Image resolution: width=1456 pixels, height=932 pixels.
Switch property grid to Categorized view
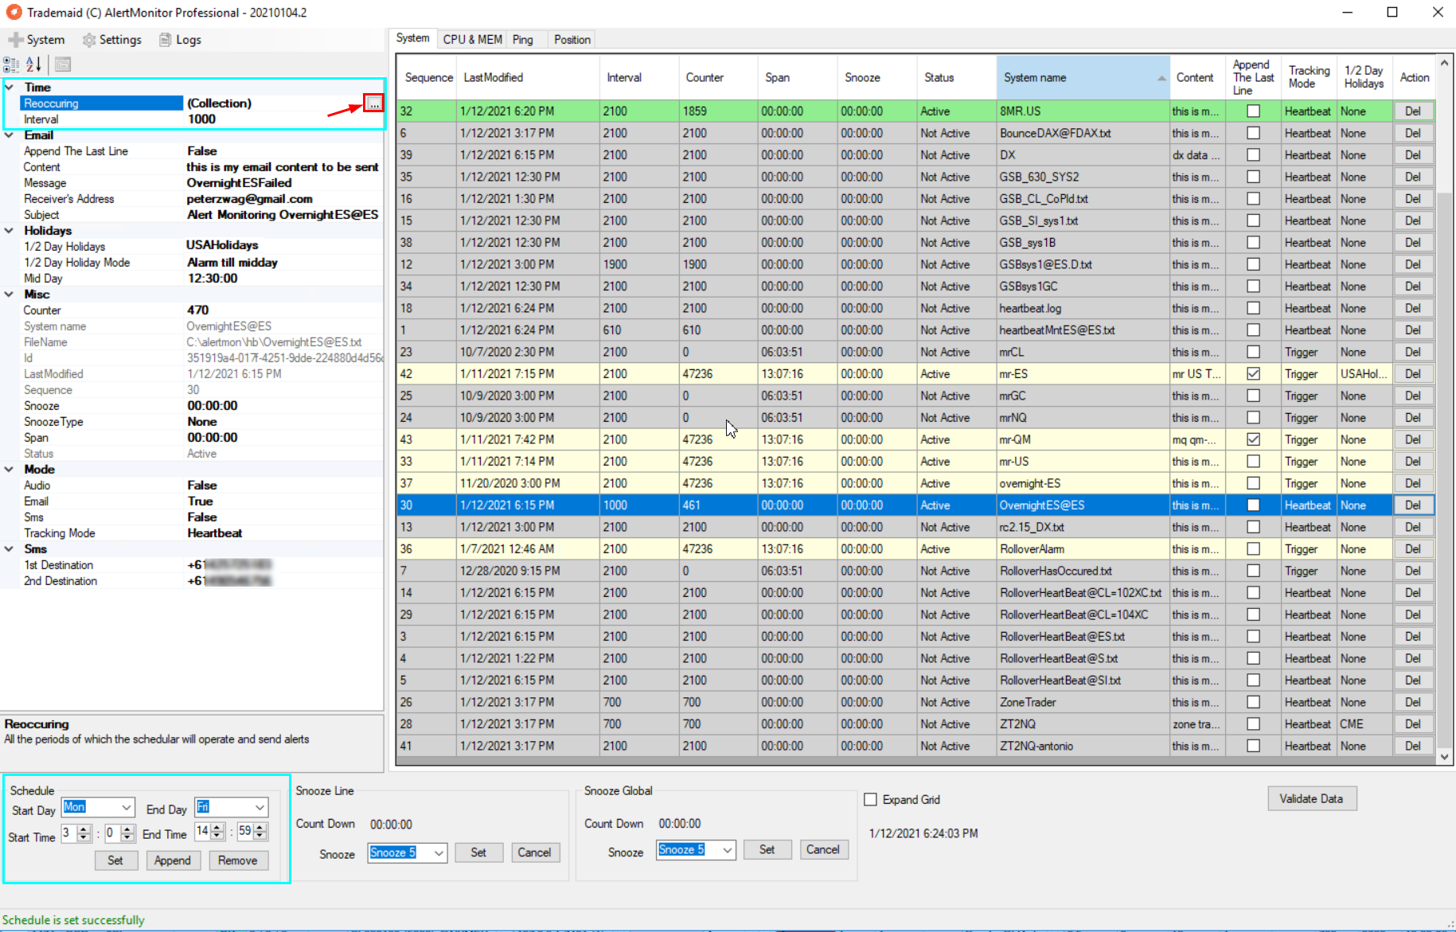[11, 64]
